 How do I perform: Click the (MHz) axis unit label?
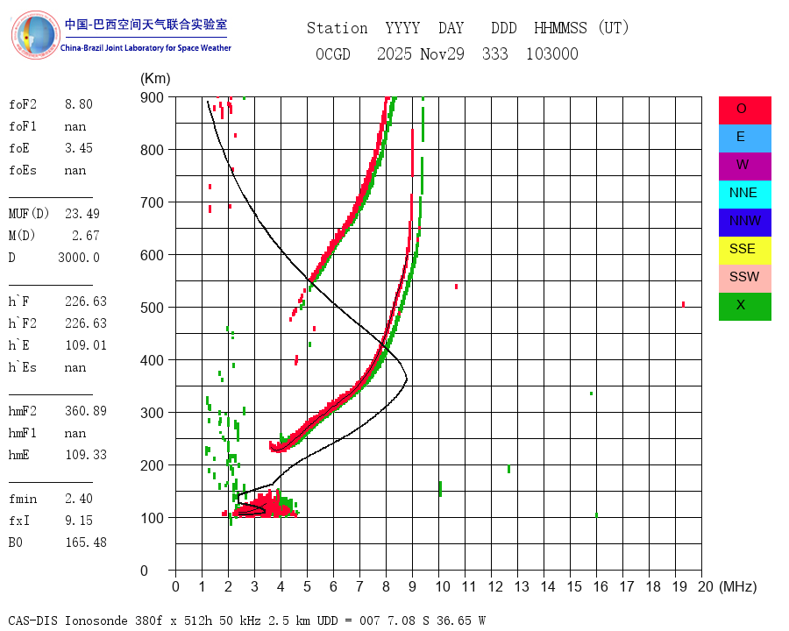tap(738, 586)
